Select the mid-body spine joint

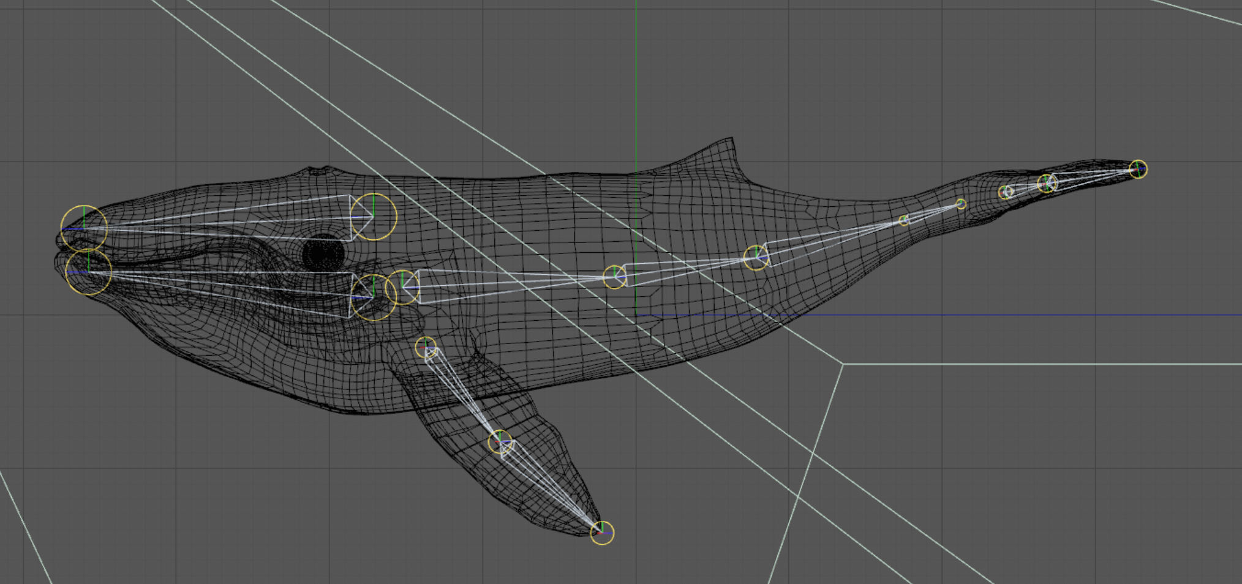point(614,277)
